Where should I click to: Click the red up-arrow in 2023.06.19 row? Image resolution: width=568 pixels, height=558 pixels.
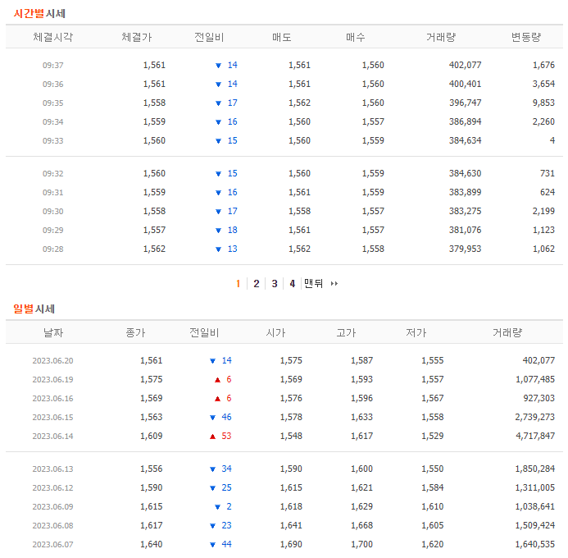tap(217, 380)
